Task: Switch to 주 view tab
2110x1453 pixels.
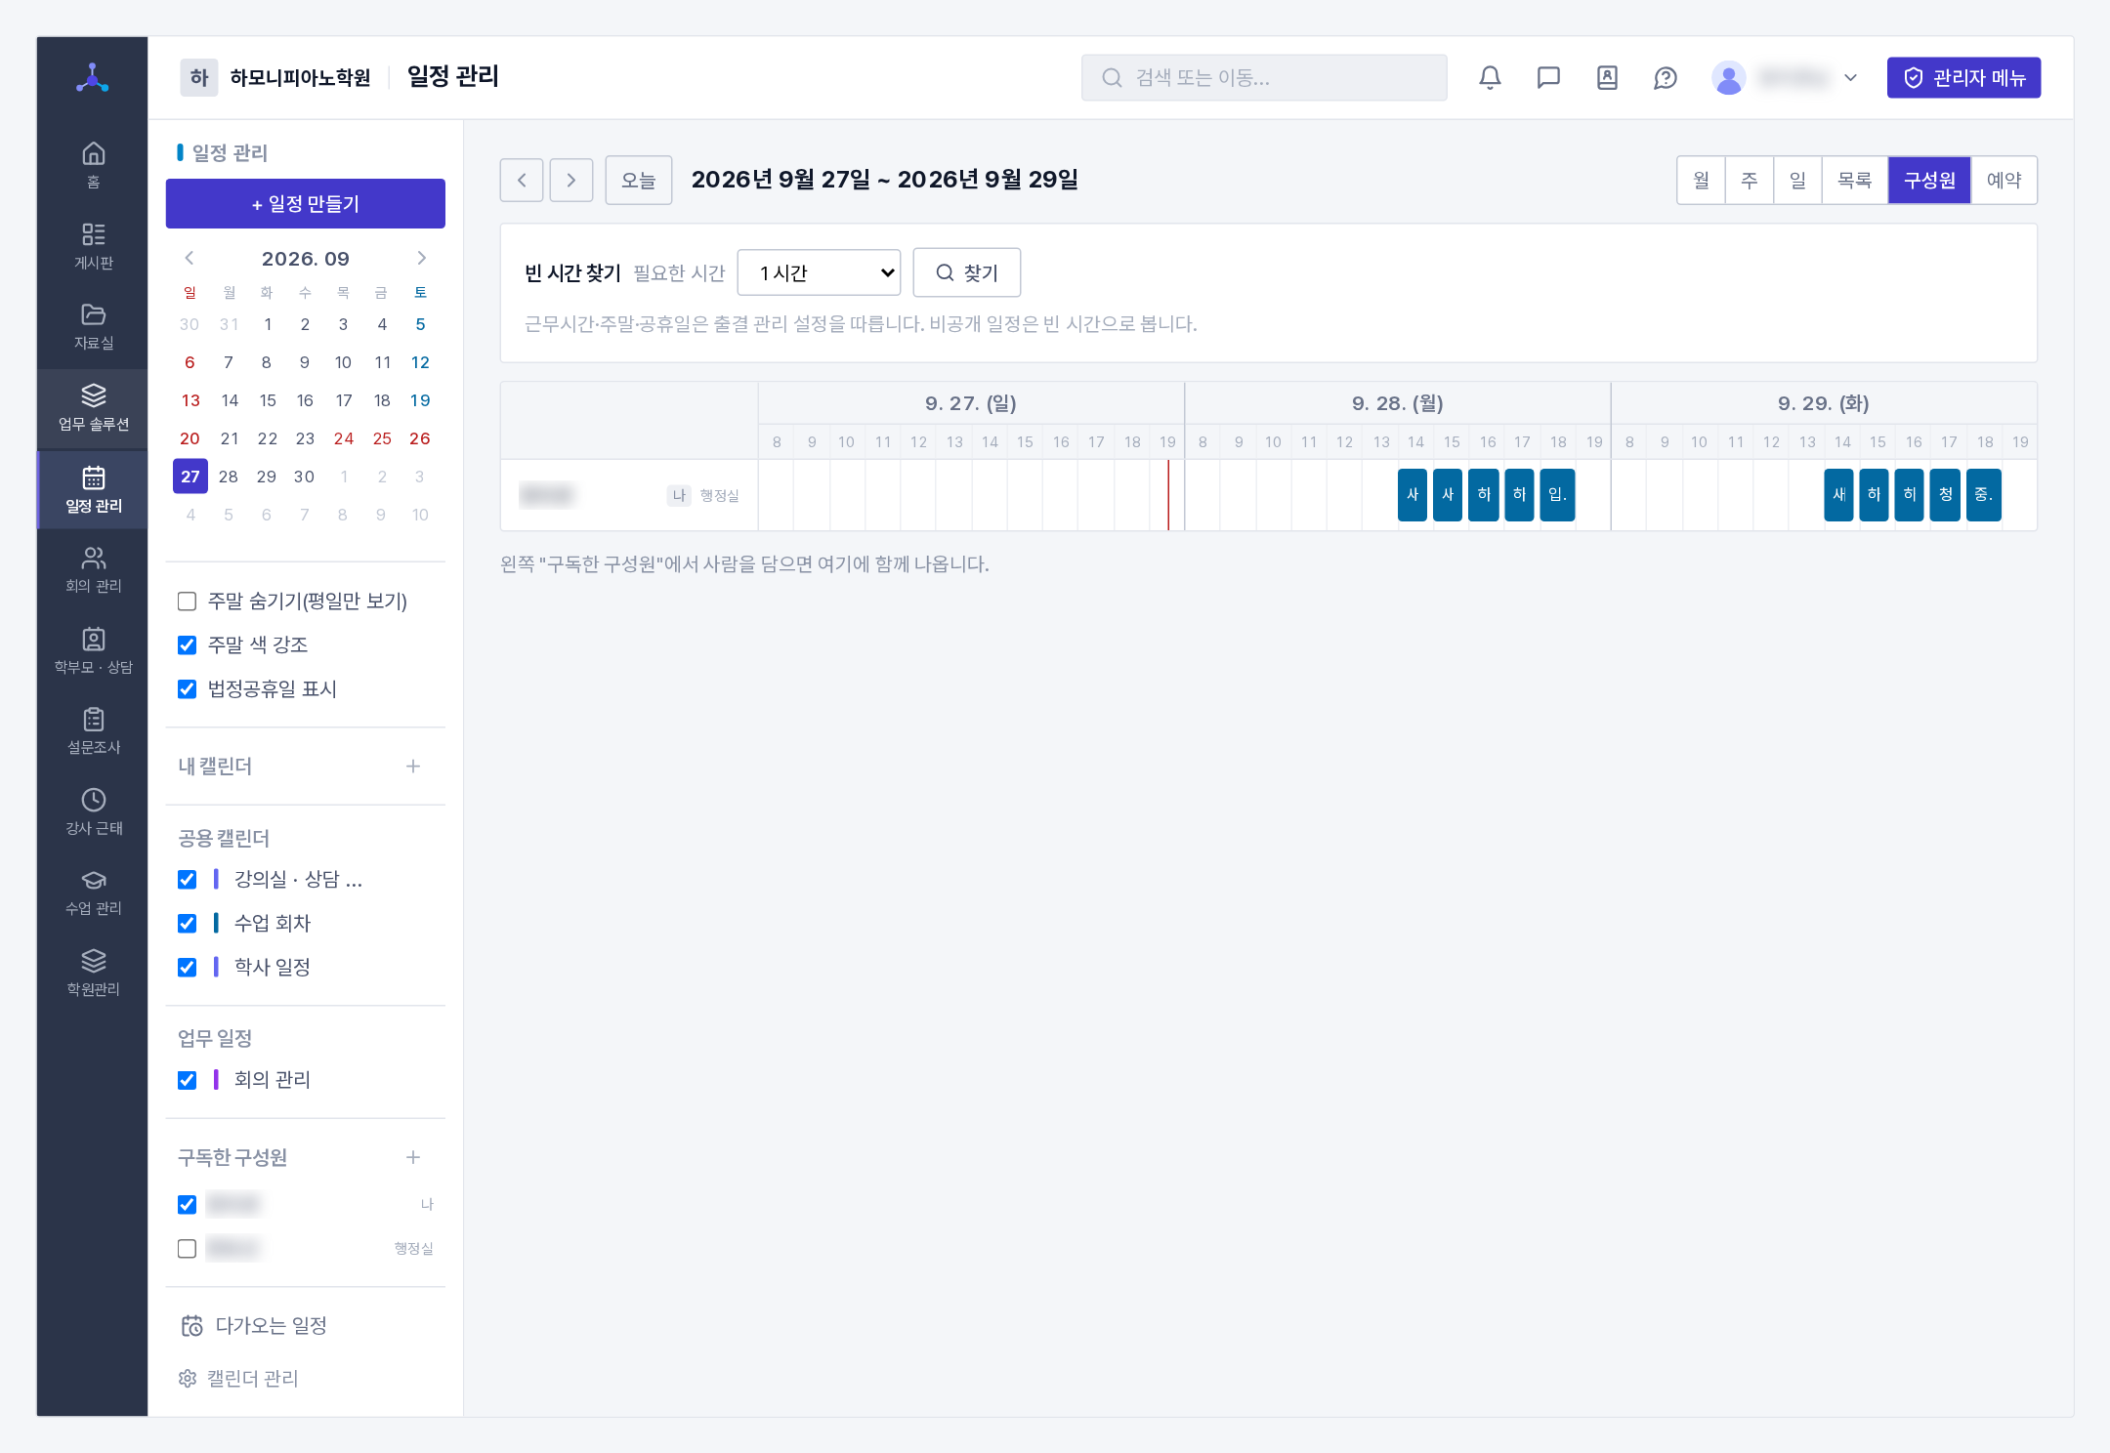Action: point(1749,180)
